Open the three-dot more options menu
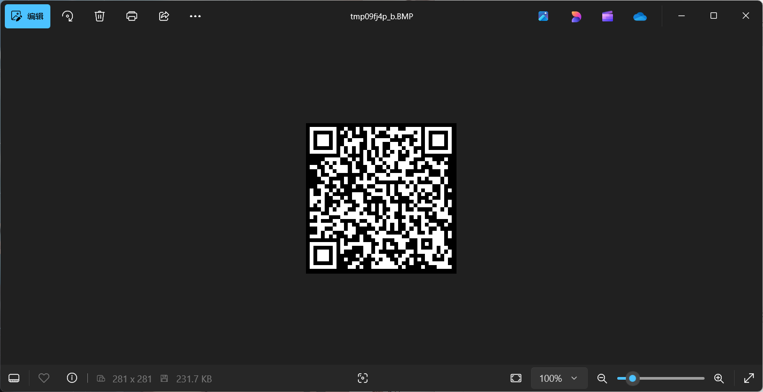 point(196,16)
